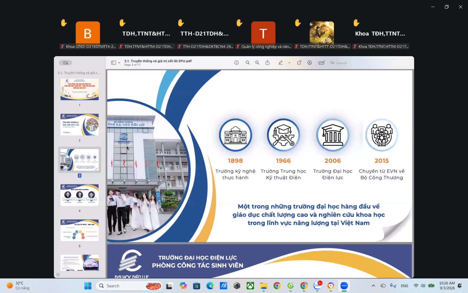
Task: Open the Markup toolbar icon
Action: (310, 63)
